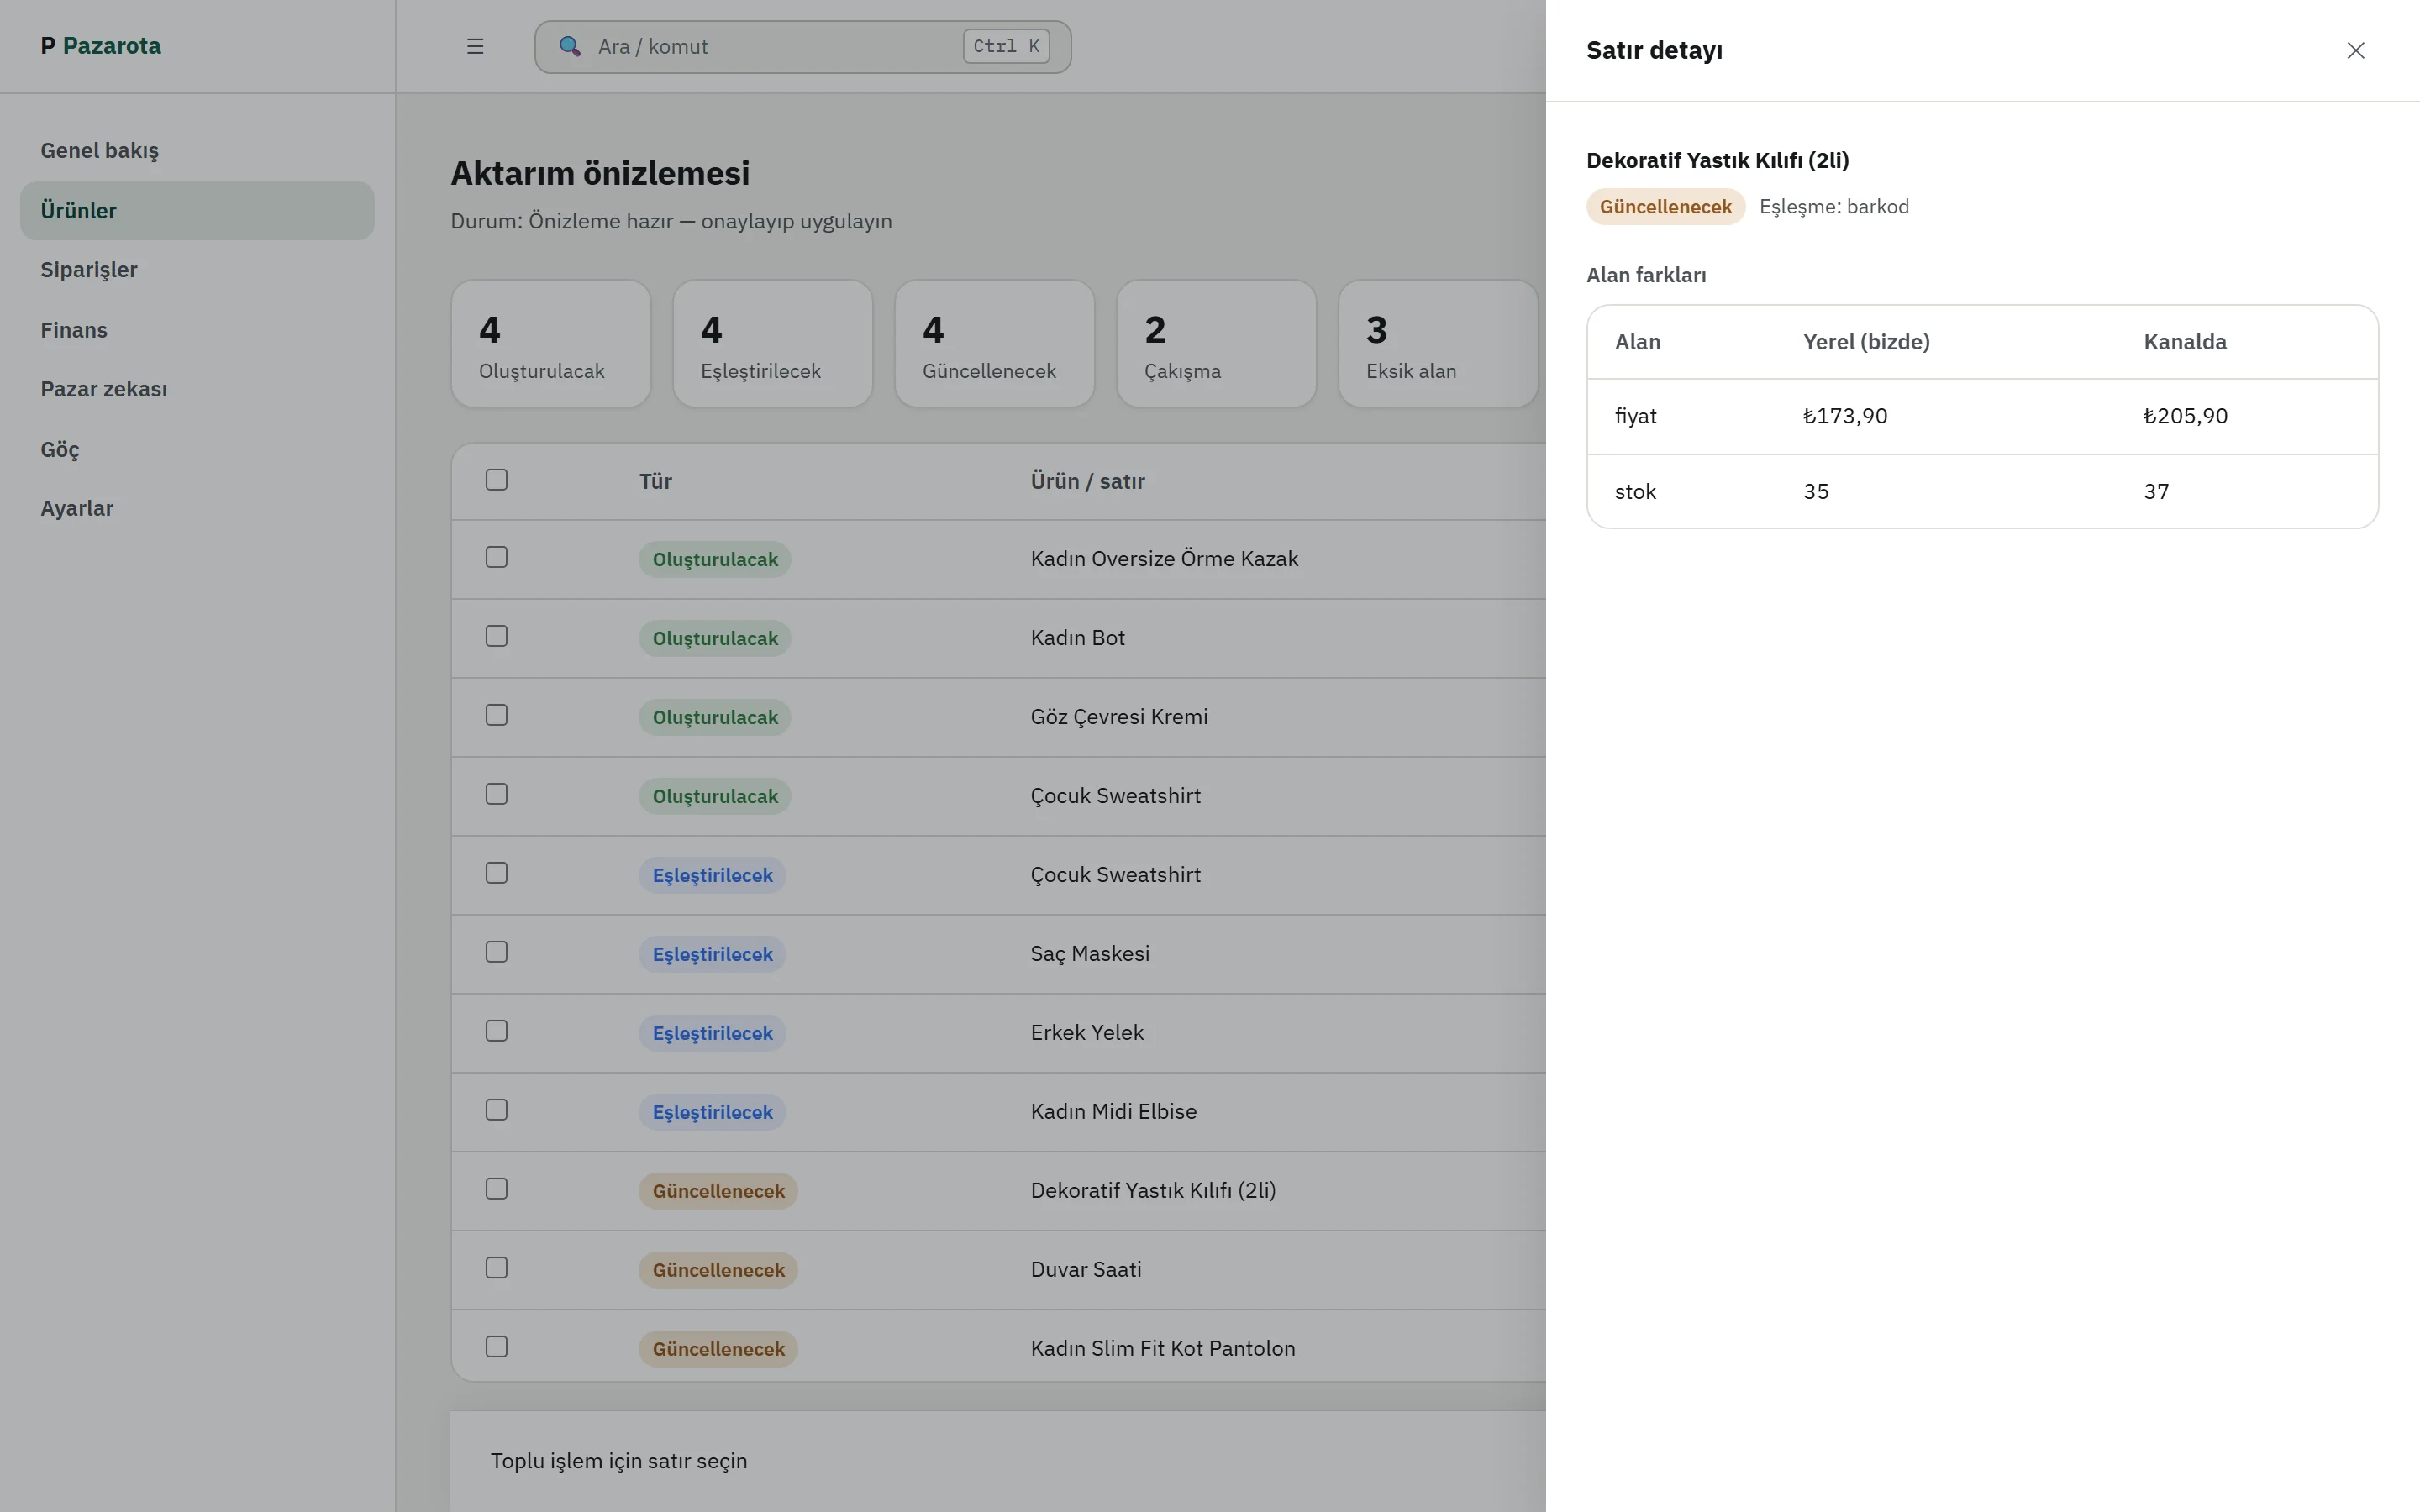Open Pazar zekası in sidebar
2420x1512 pixels.
coord(197,389)
